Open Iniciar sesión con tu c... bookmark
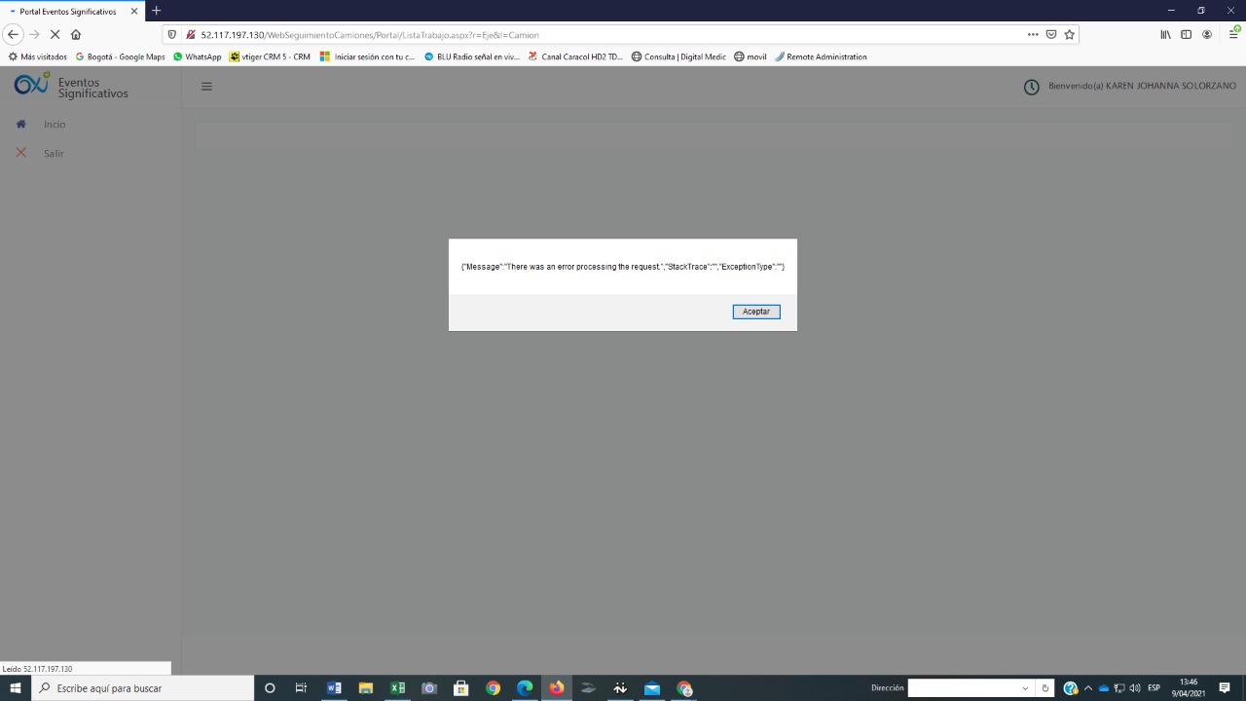The height and width of the screenshot is (701, 1246). click(x=367, y=56)
